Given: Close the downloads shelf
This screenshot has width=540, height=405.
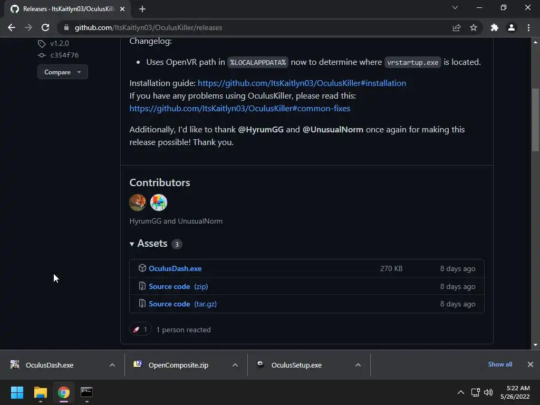Looking at the screenshot, I should click(531, 364).
